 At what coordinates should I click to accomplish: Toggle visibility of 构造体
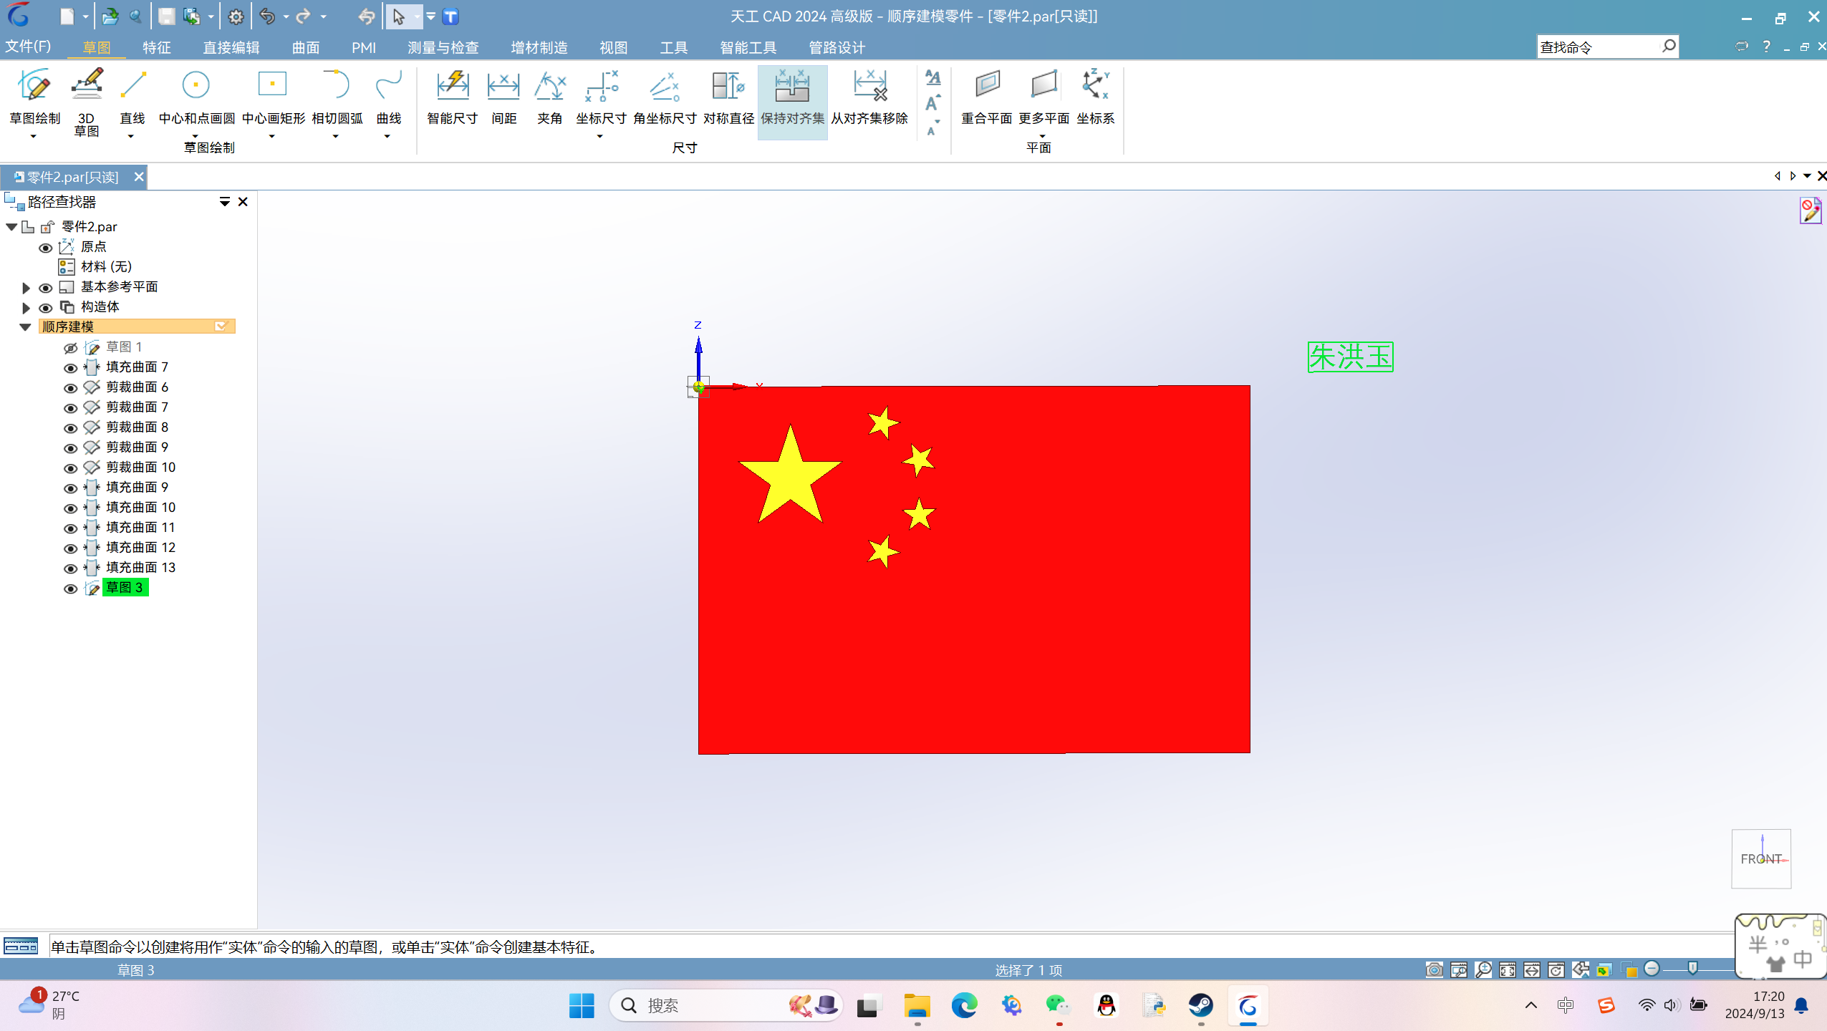(x=45, y=308)
